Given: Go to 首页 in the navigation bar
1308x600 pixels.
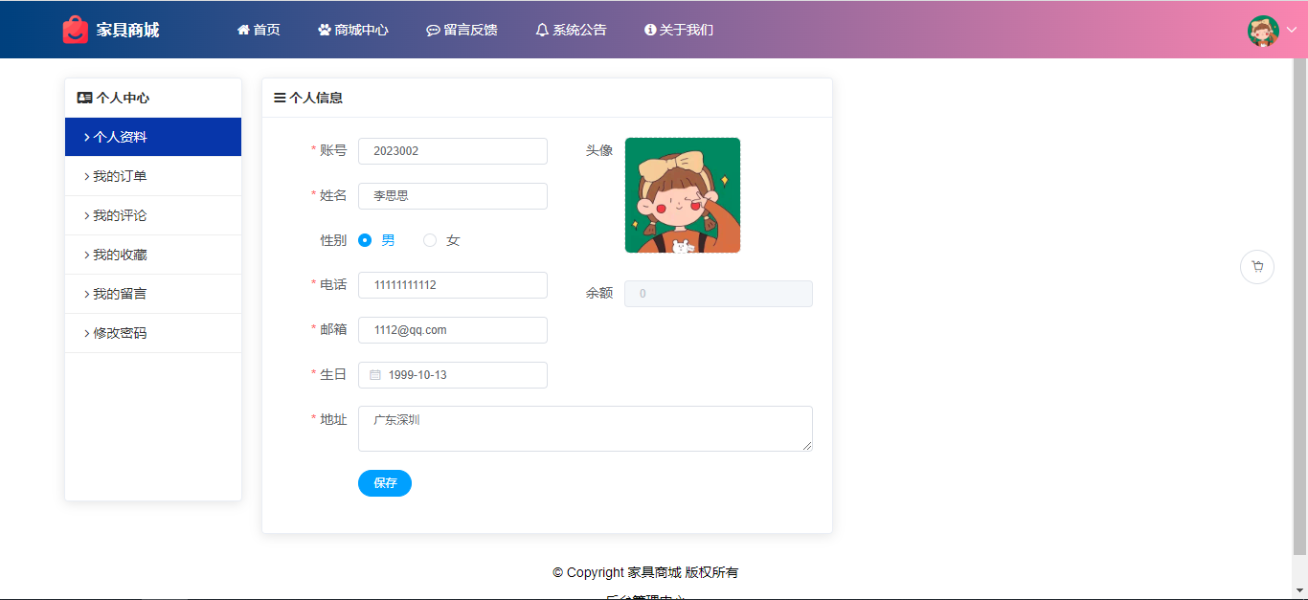Looking at the screenshot, I should (x=259, y=30).
